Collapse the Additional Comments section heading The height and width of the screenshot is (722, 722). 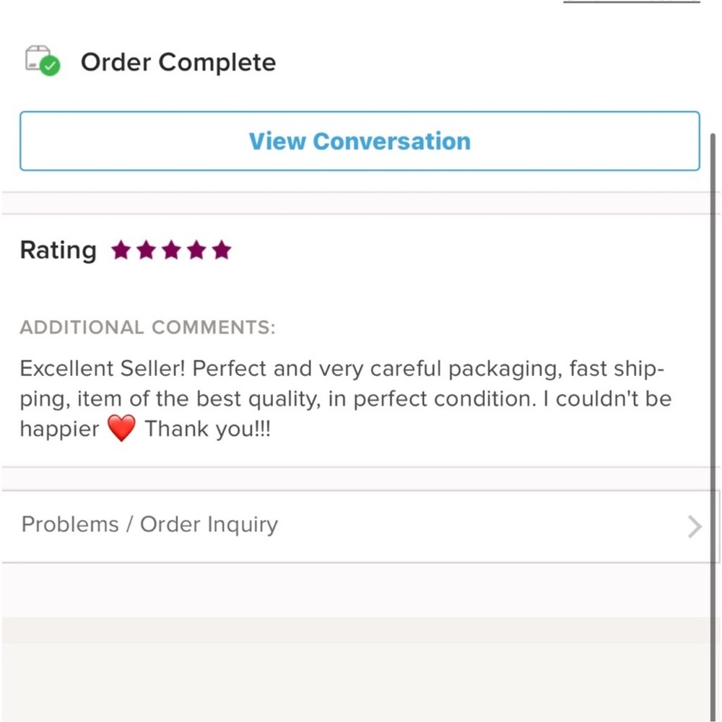coord(148,327)
